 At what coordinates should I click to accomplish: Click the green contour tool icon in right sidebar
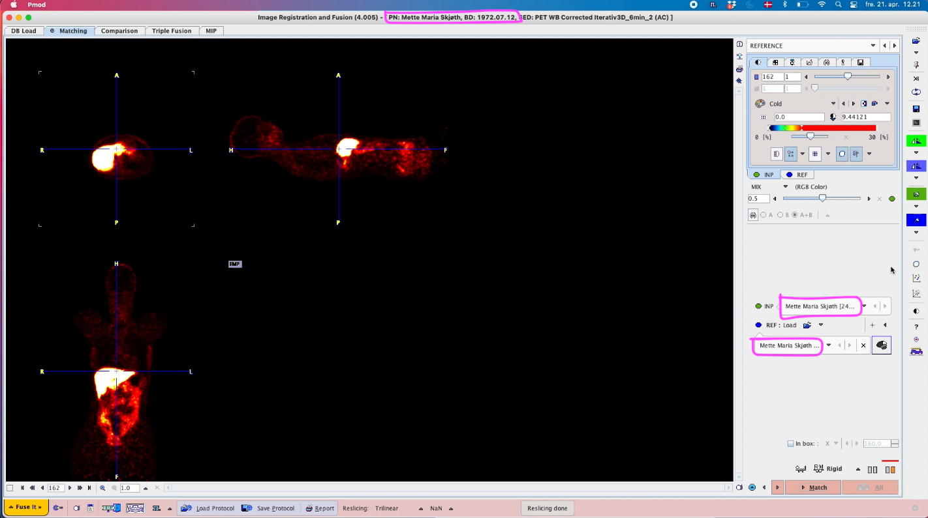pos(916,141)
